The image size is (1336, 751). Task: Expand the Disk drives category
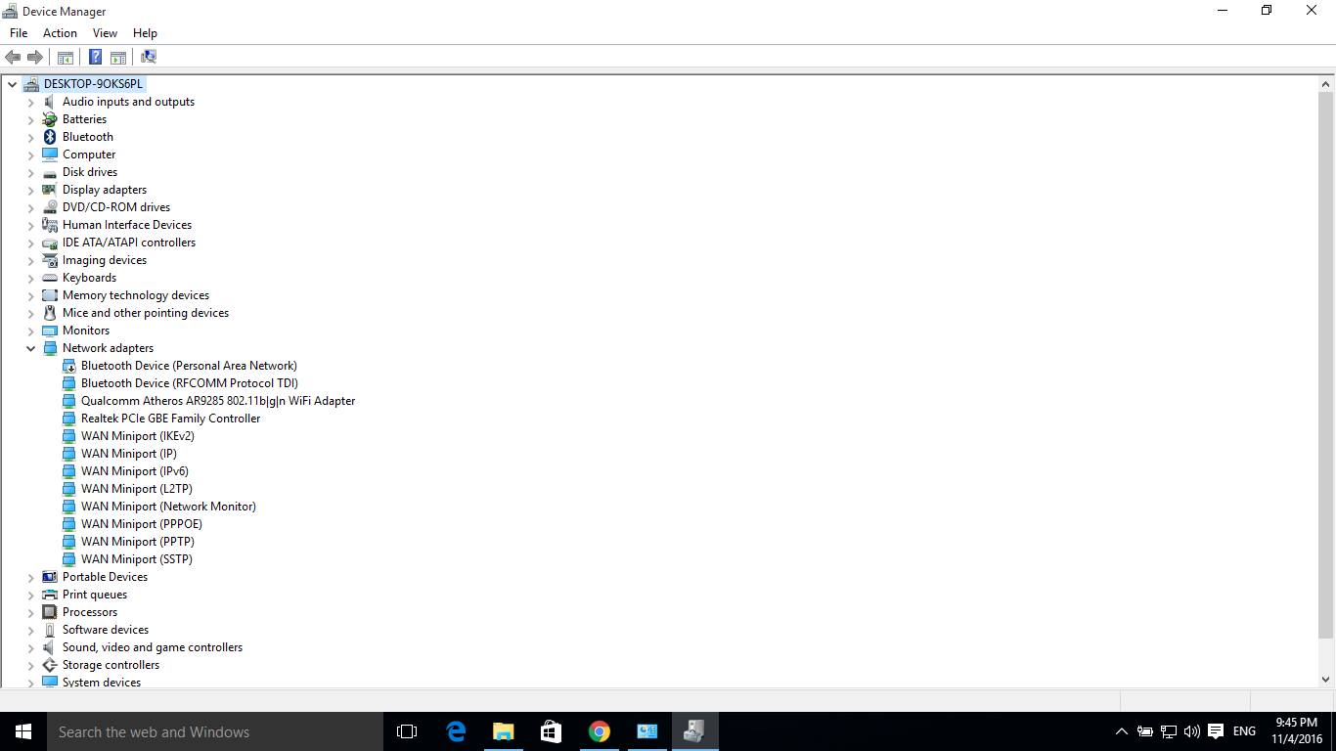click(x=30, y=172)
